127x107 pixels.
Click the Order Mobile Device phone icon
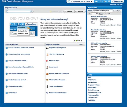point(47,86)
